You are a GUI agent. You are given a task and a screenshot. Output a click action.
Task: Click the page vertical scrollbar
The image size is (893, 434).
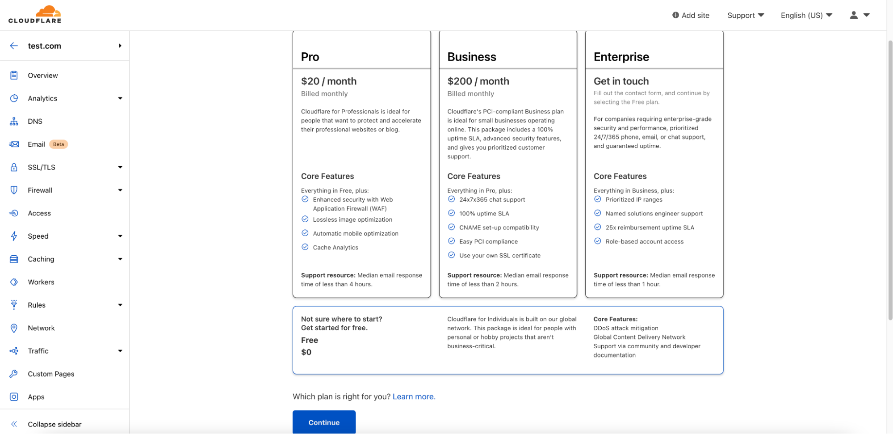tap(890, 180)
